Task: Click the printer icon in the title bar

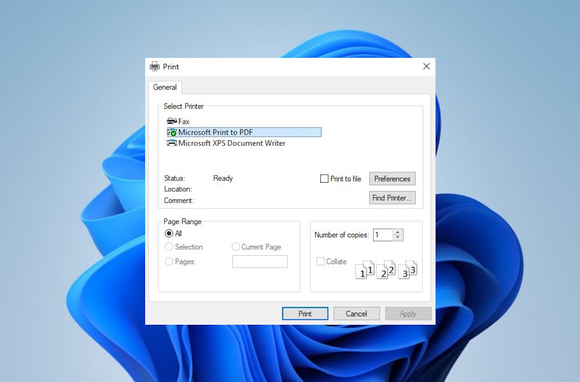Action: point(155,67)
